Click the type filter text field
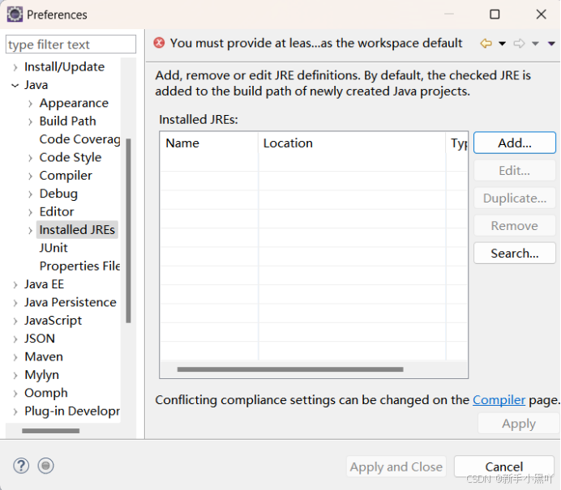 tap(71, 45)
